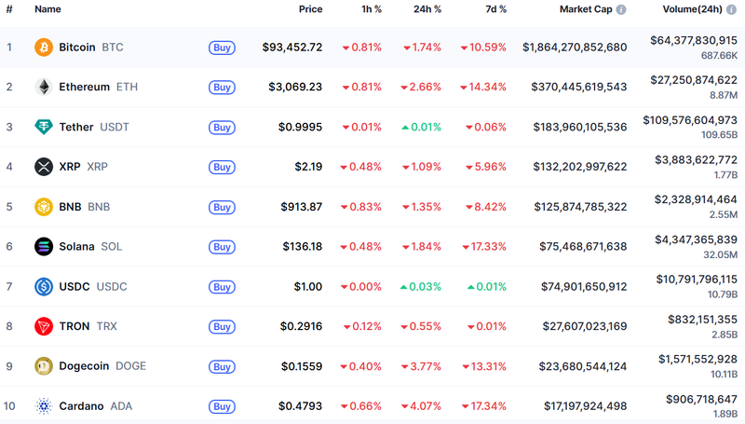Sort by 7d % column header
745x424 pixels.
tap(495, 9)
